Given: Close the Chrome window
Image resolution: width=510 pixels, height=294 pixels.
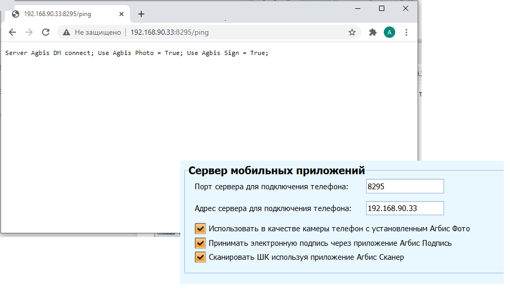Looking at the screenshot, I should [406, 8].
